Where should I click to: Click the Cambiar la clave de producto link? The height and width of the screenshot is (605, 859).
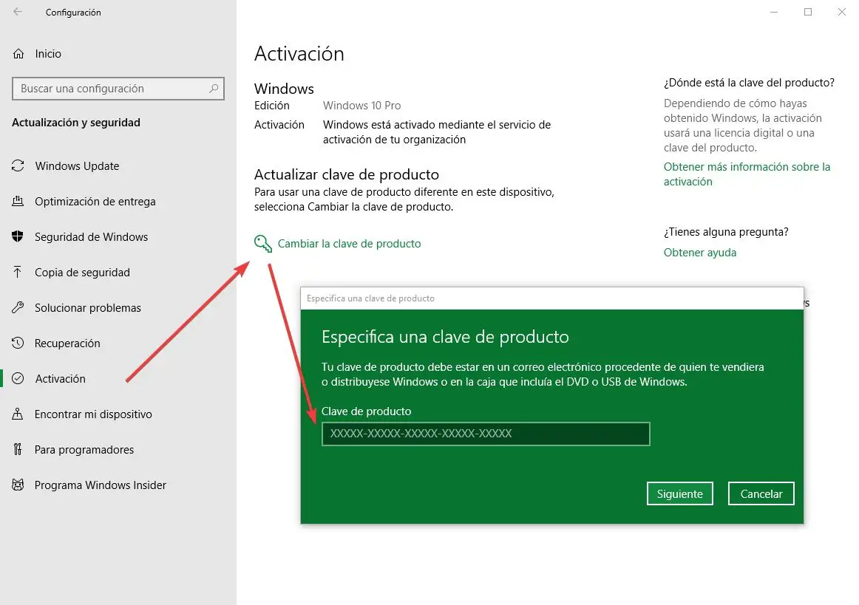click(x=349, y=244)
